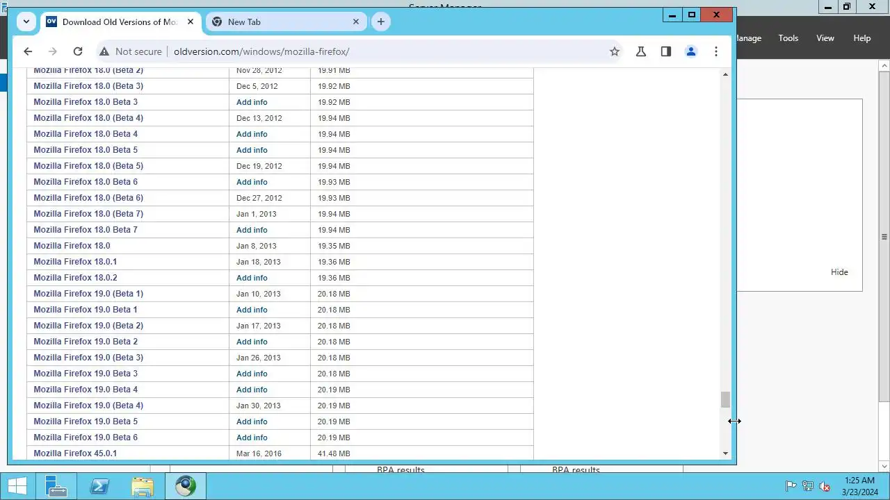This screenshot has width=890, height=500.
Task: Add info for Firefox 18.0 Beta 4
Action: click(x=252, y=134)
